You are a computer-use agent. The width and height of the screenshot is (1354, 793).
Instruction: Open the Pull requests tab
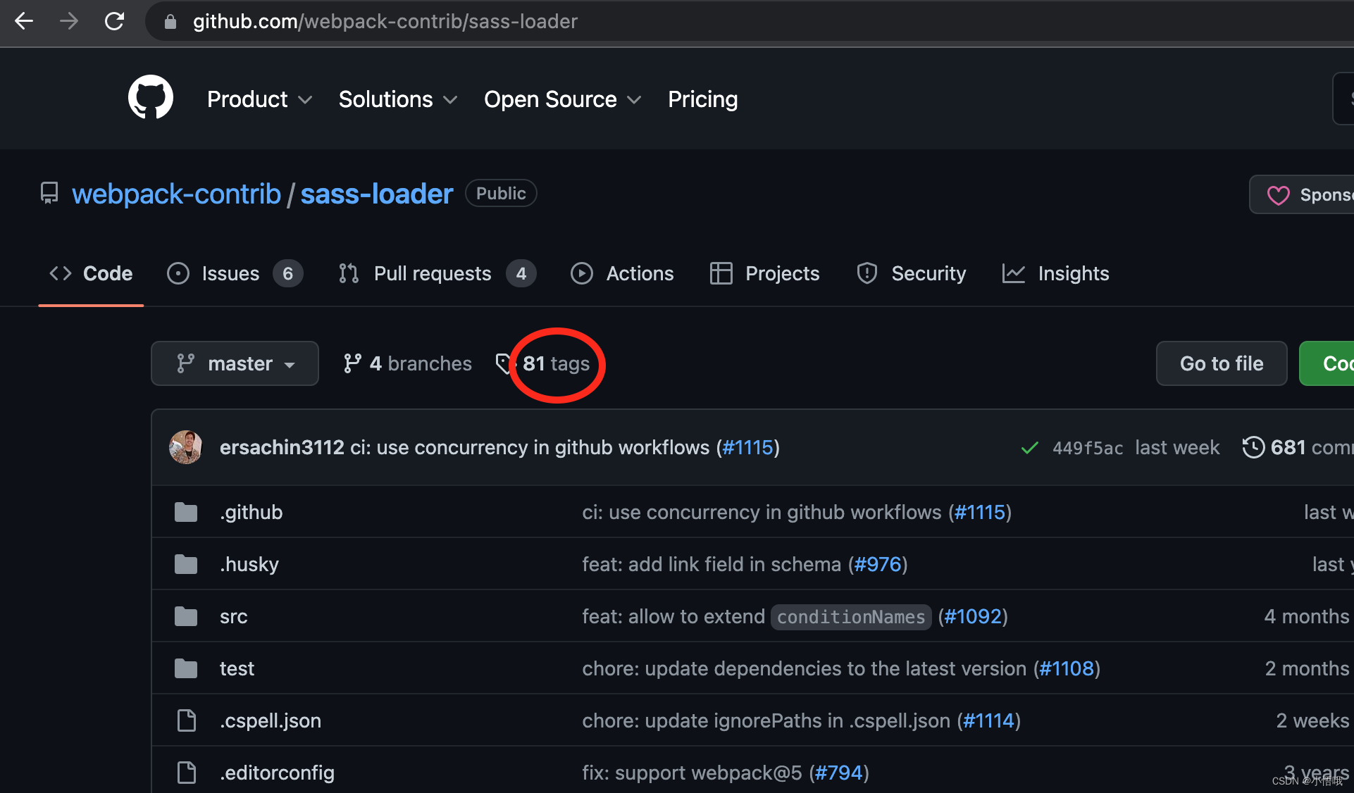(437, 273)
